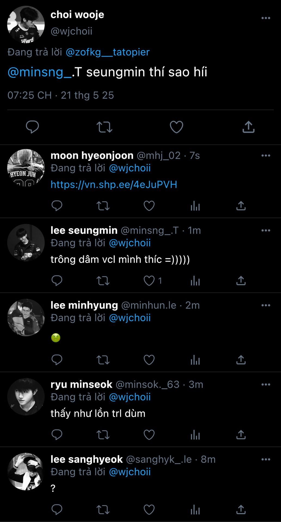View analytics on lee minhyung's reply

(195, 360)
